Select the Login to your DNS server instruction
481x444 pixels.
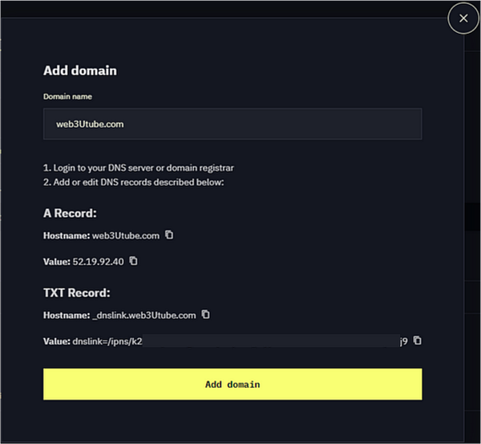(139, 168)
